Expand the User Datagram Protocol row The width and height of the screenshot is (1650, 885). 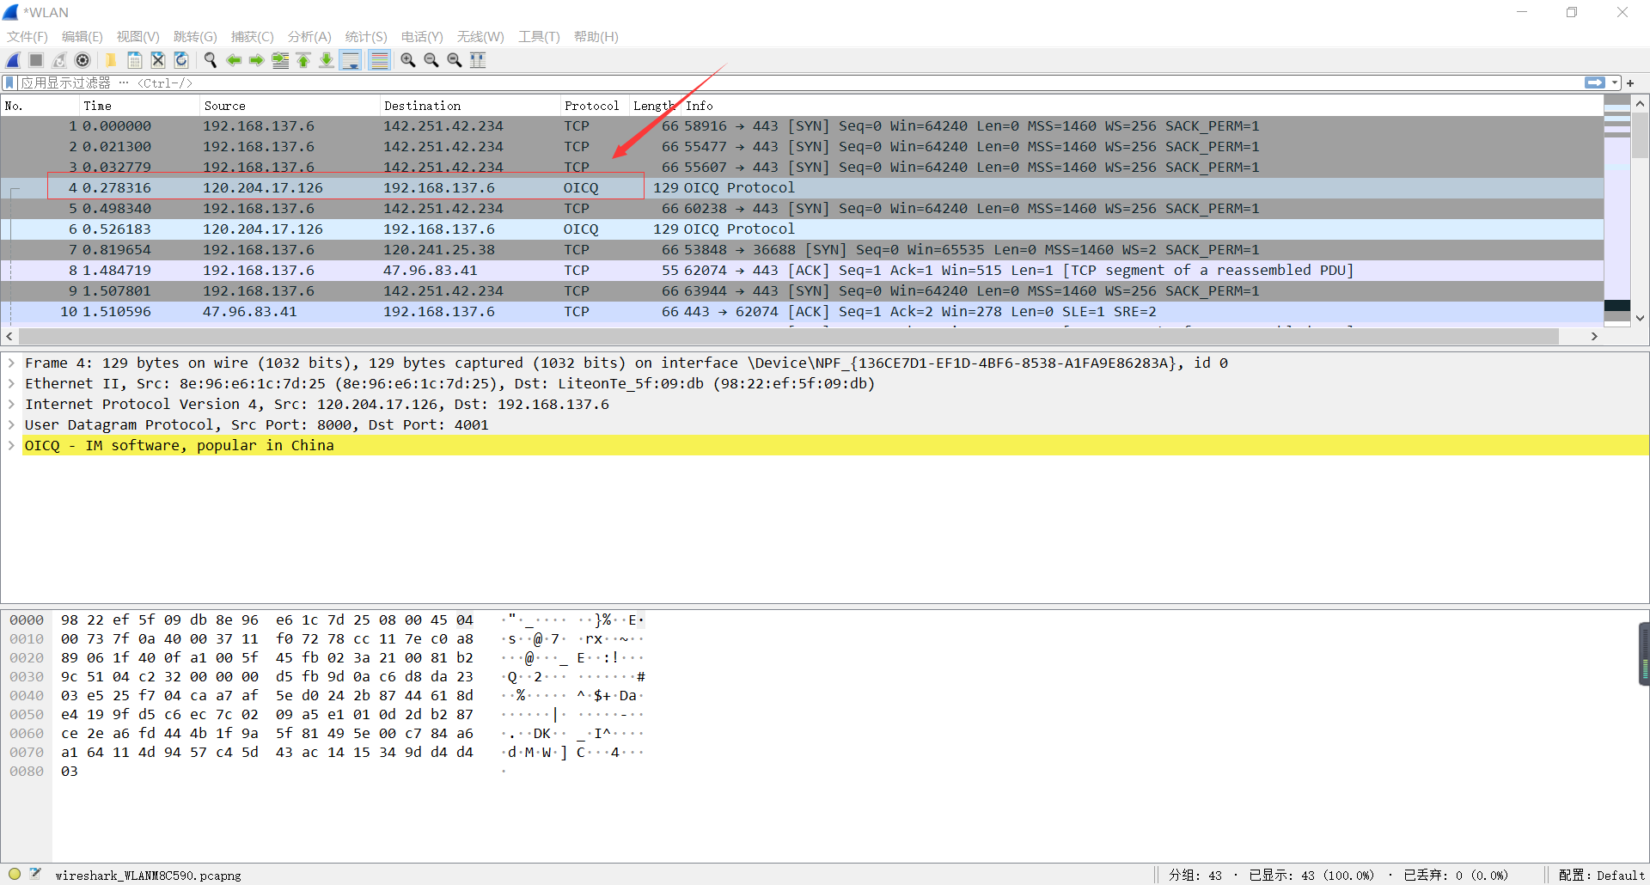[11, 425]
